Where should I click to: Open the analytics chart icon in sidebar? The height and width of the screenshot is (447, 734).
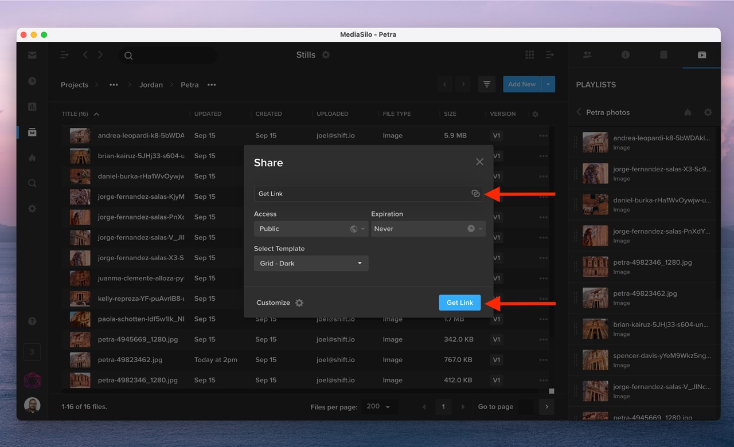tap(32, 107)
